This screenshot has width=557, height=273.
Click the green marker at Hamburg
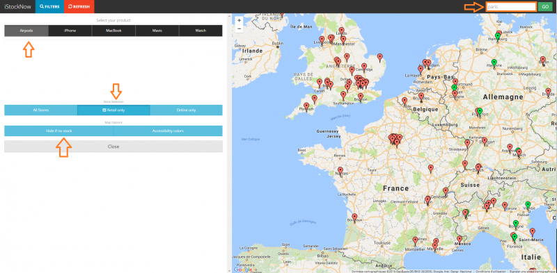click(x=498, y=37)
